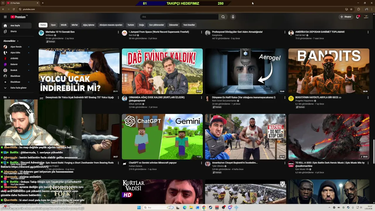Image resolution: width=375 pixels, height=211 pixels.
Task: Open MrBeast channel avatar
Action: point(41,33)
